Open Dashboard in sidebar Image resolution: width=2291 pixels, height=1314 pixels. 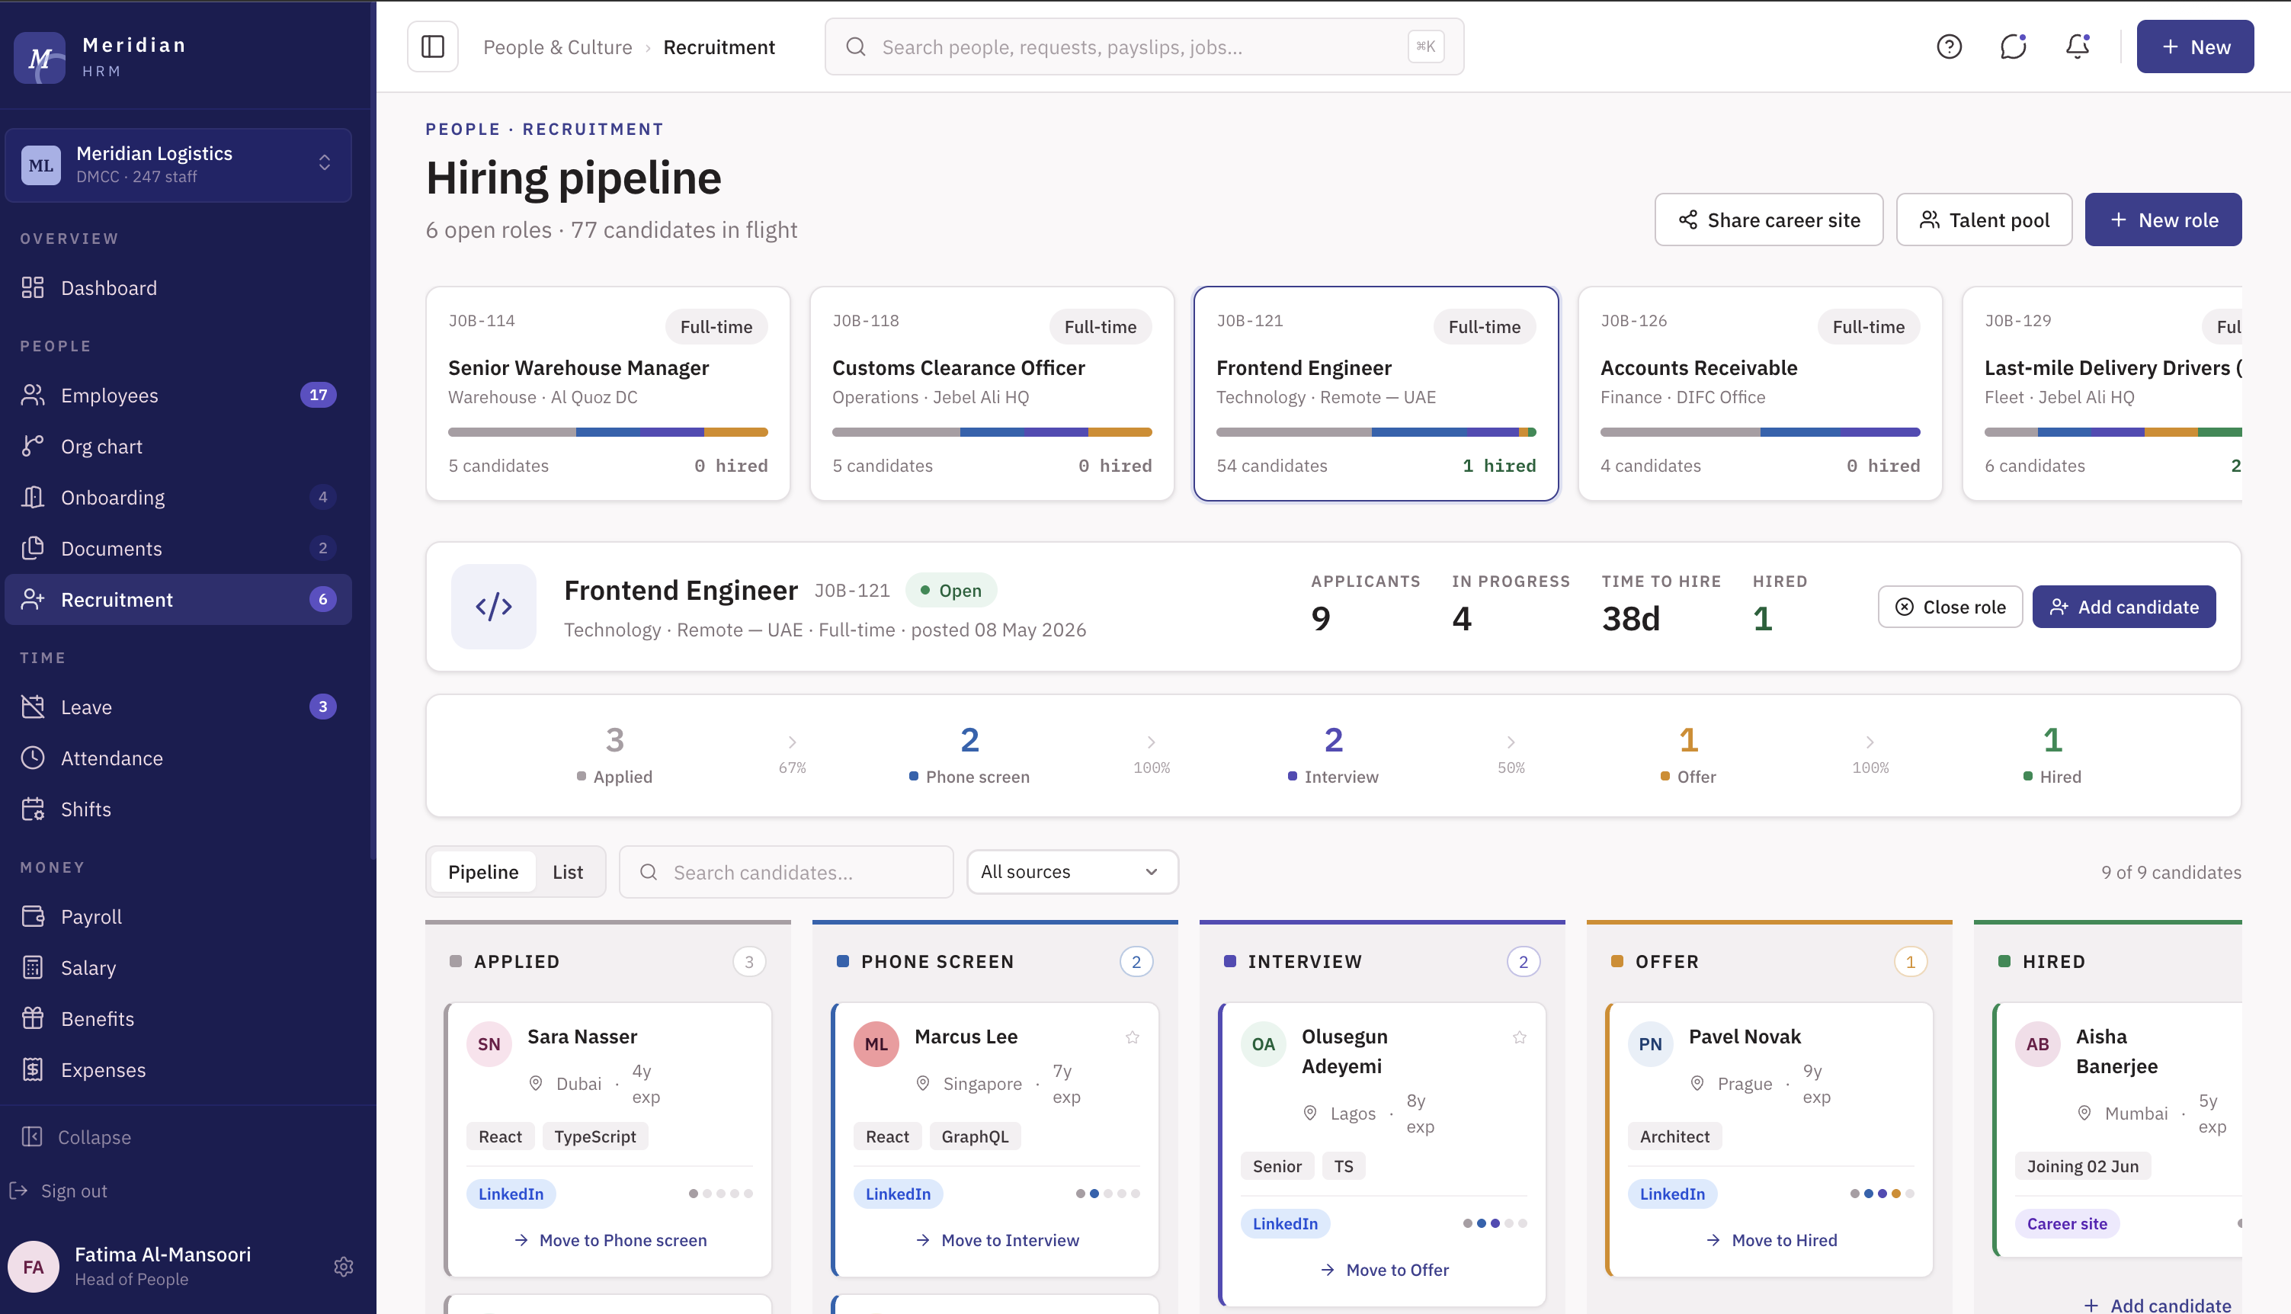click(x=178, y=288)
